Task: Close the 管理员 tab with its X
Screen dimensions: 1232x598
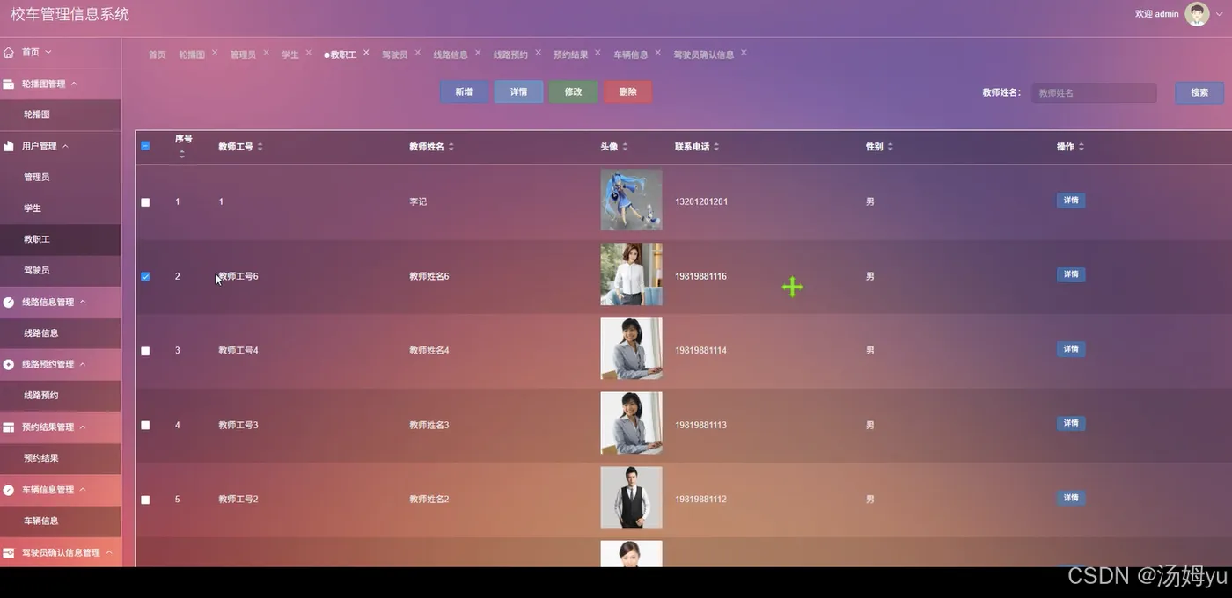Action: point(266,53)
